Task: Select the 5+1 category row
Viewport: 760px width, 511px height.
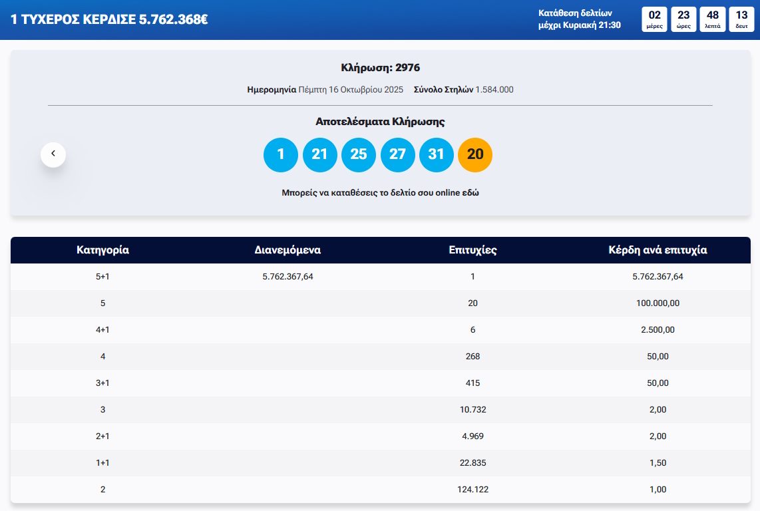Action: 102,277
